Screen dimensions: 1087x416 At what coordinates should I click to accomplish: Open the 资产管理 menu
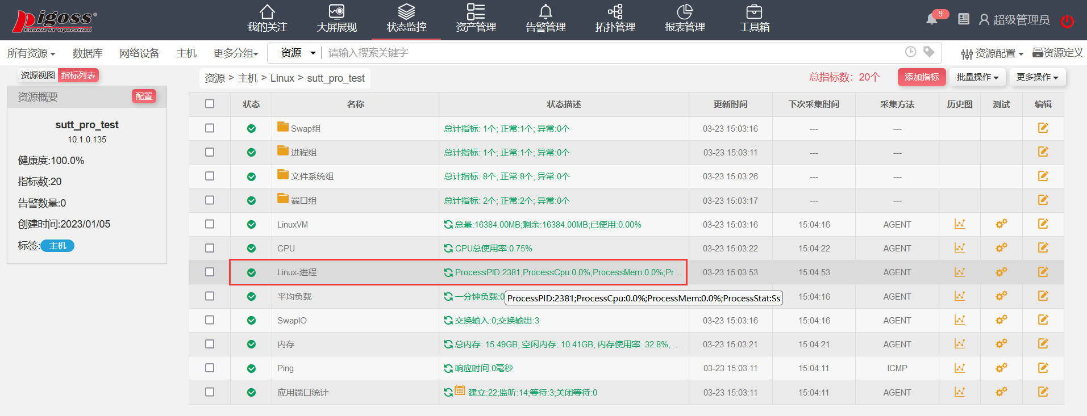tap(476, 19)
